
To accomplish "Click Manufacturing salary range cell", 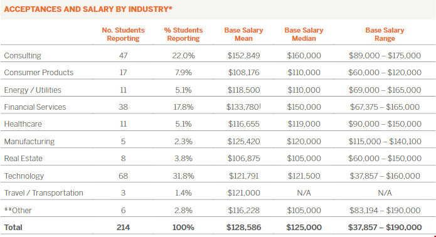I will (x=385, y=142).
